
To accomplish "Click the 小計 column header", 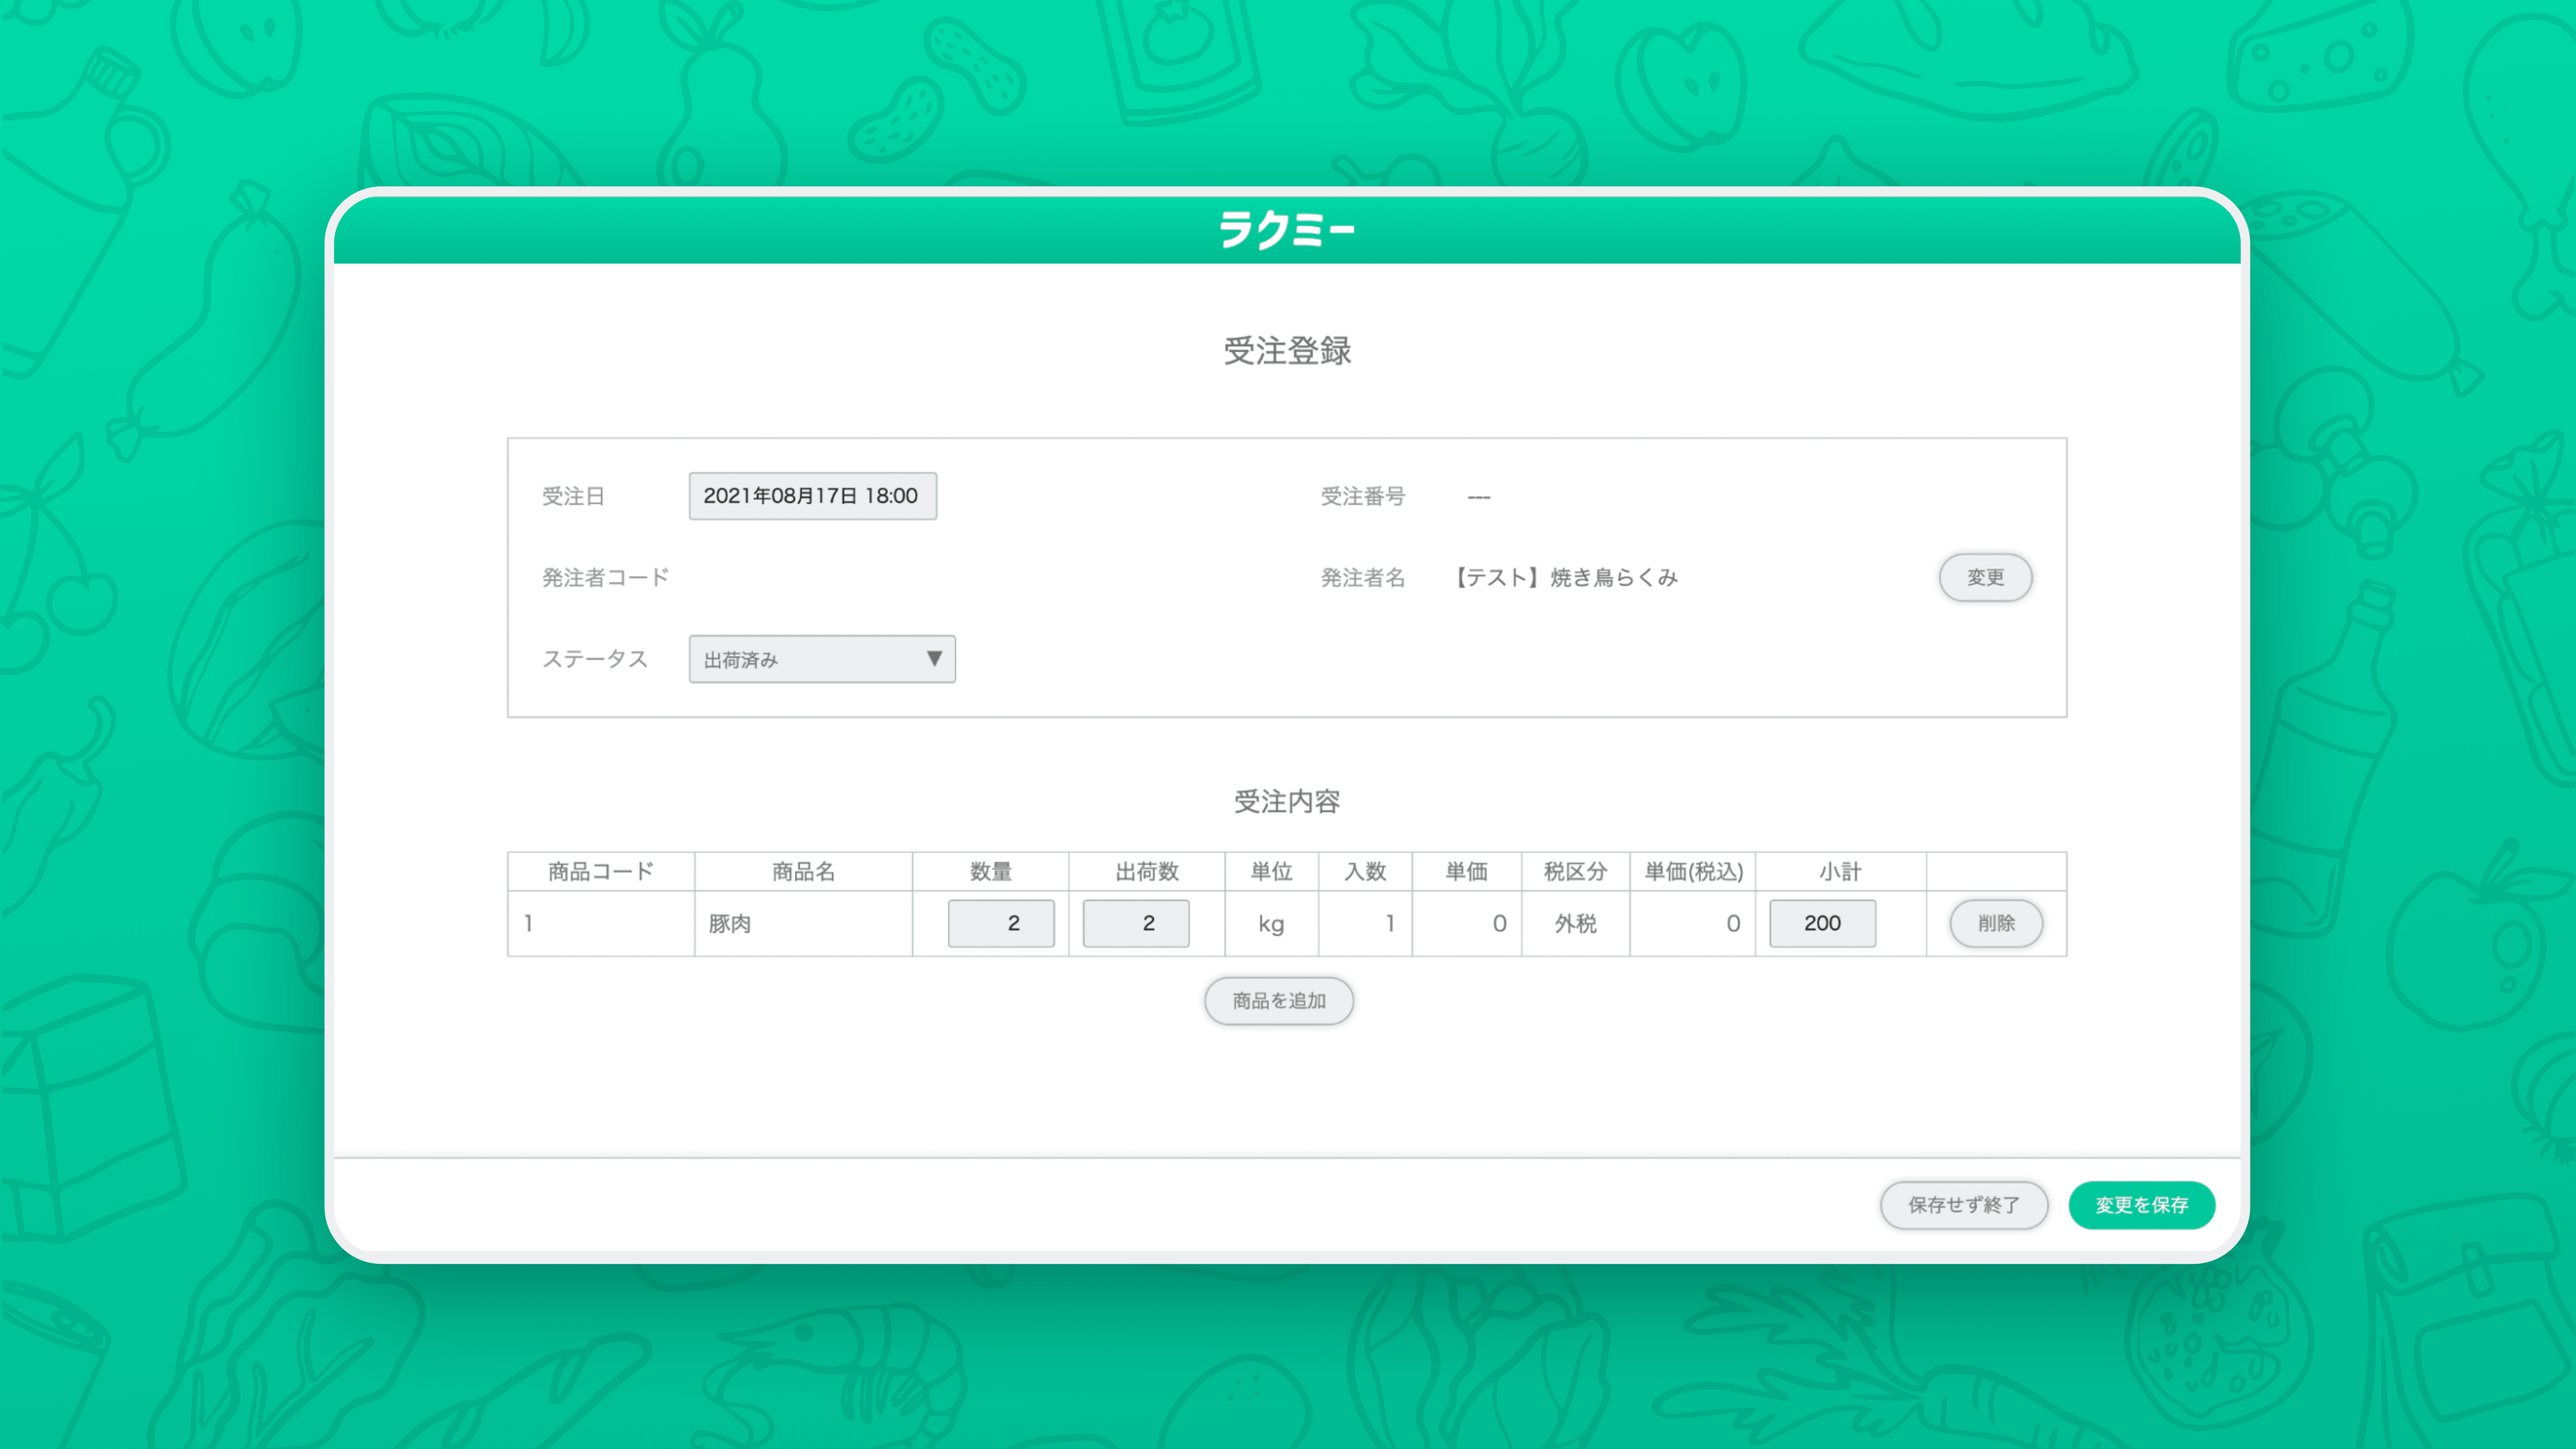I will (x=1840, y=871).
